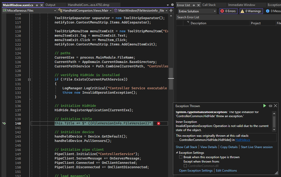
Task: Switch to the Call Stack tab
Action: 209,5
